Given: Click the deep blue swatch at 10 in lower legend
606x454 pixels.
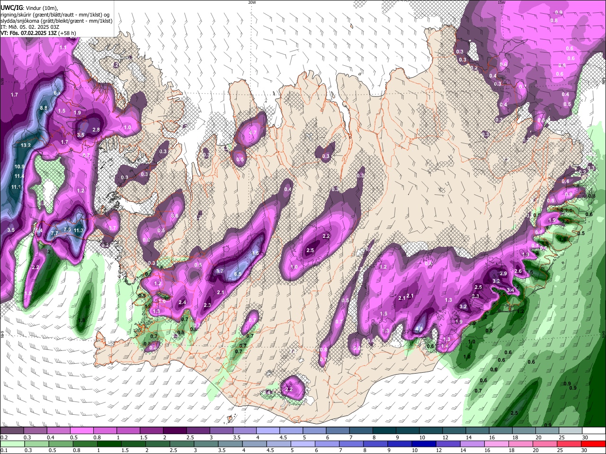Looking at the screenshot, I should (x=423, y=444).
